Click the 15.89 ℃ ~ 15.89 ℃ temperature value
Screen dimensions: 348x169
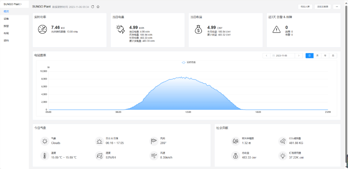point(64,158)
